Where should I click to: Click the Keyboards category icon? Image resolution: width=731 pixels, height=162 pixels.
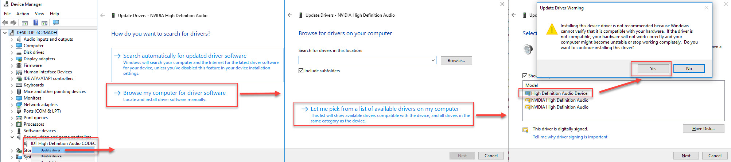(x=19, y=85)
